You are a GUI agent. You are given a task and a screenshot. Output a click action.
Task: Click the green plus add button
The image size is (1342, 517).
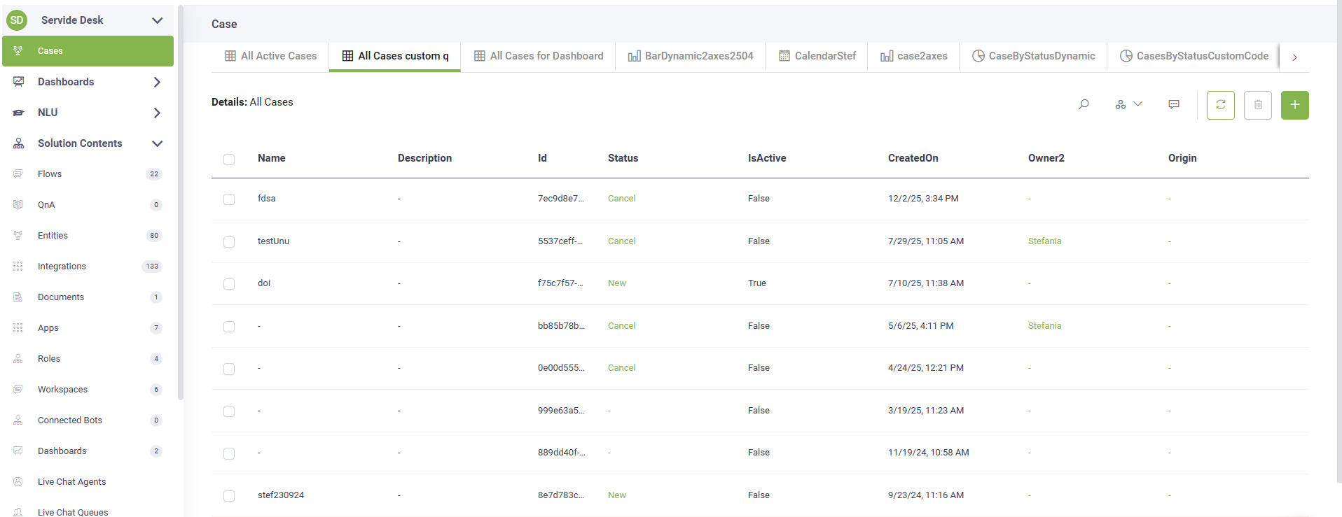(1294, 105)
